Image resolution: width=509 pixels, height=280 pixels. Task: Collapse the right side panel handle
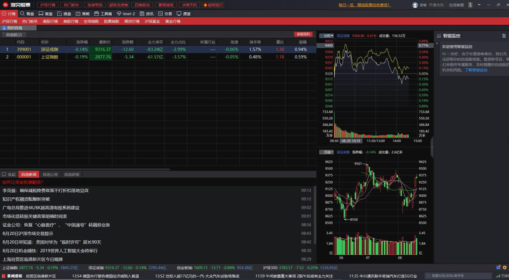(x=432, y=147)
